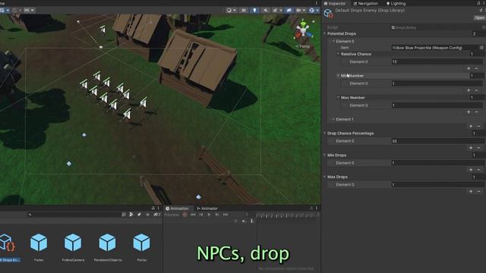486x273 pixels.
Task: Open the scene draw mode dropdown
Action: (231, 10)
